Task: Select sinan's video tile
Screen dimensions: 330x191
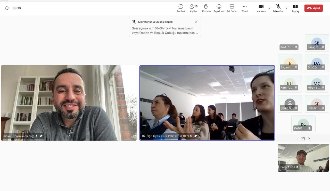Action: point(69,103)
